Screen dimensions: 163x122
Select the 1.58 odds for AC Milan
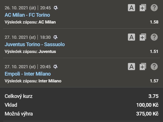pos(154,22)
